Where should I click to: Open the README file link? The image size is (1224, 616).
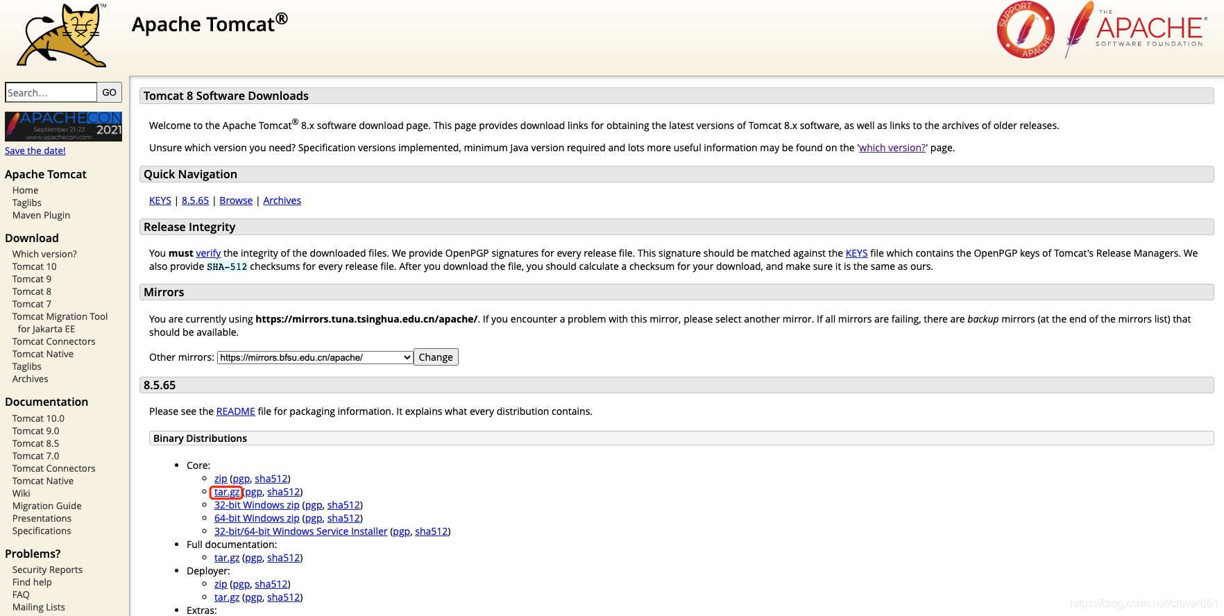pyautogui.click(x=236, y=411)
